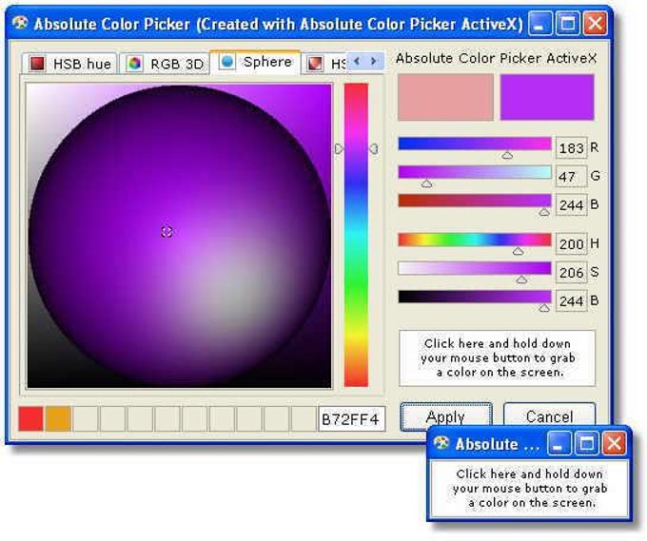The image size is (647, 541).
Task: Click the red square HSB hue tab icon
Action: pyautogui.click(x=37, y=64)
